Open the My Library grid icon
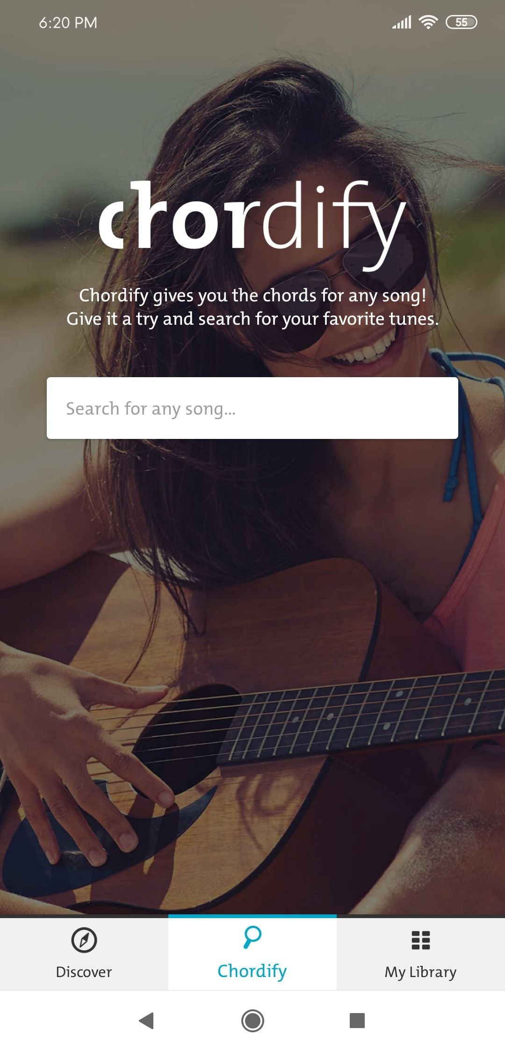The width and height of the screenshot is (505, 1051). (x=420, y=940)
